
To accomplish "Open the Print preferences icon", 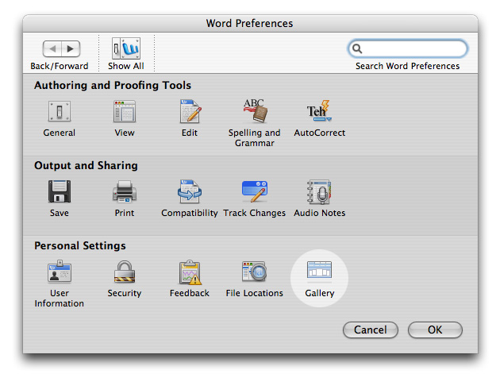I will coord(125,191).
